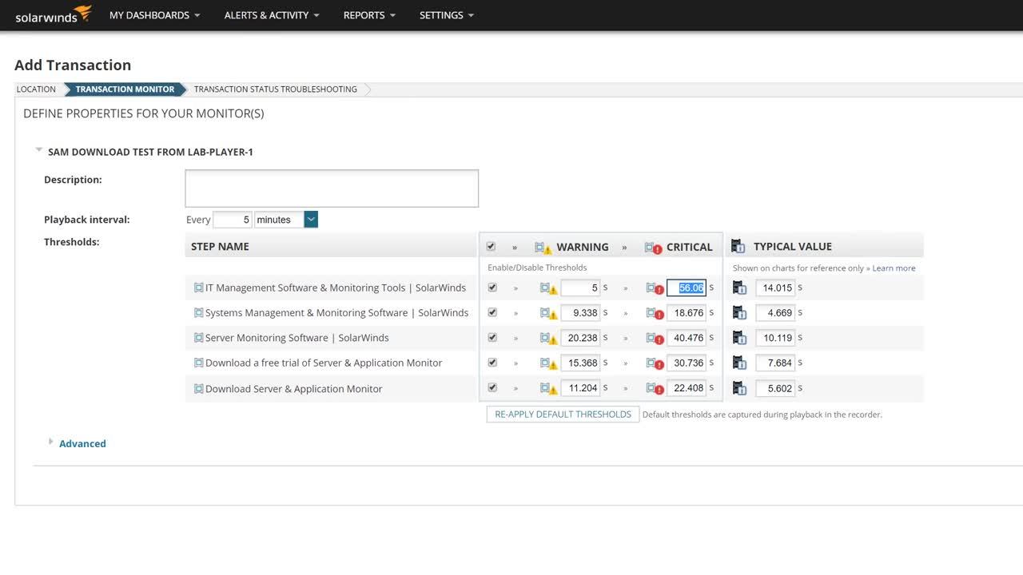Click the SolarWinds logo
Viewport: 1023px width, 575px height.
point(53,15)
